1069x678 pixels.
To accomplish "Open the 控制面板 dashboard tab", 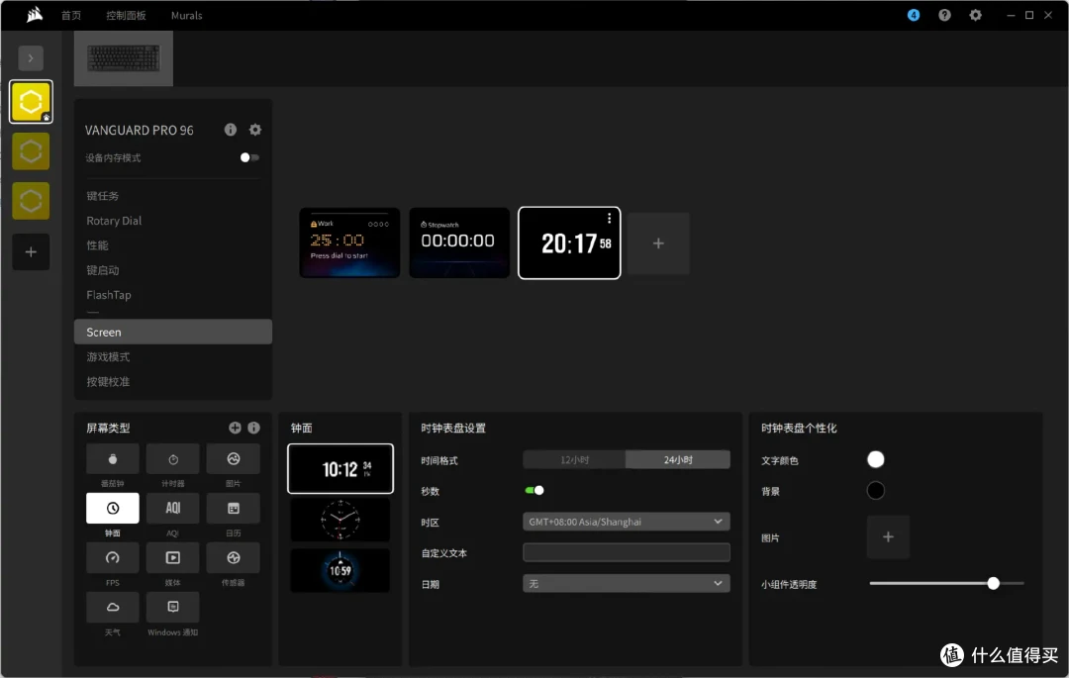I will (126, 15).
